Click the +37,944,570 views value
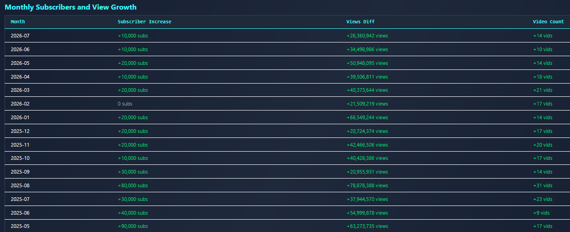570x232 pixels. point(367,199)
